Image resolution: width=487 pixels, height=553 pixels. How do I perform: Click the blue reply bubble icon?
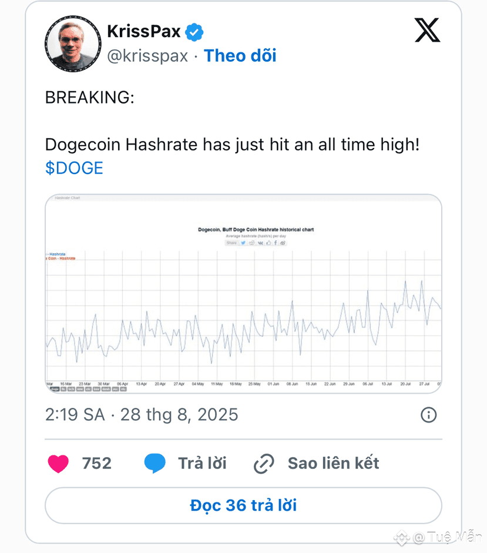(x=155, y=464)
